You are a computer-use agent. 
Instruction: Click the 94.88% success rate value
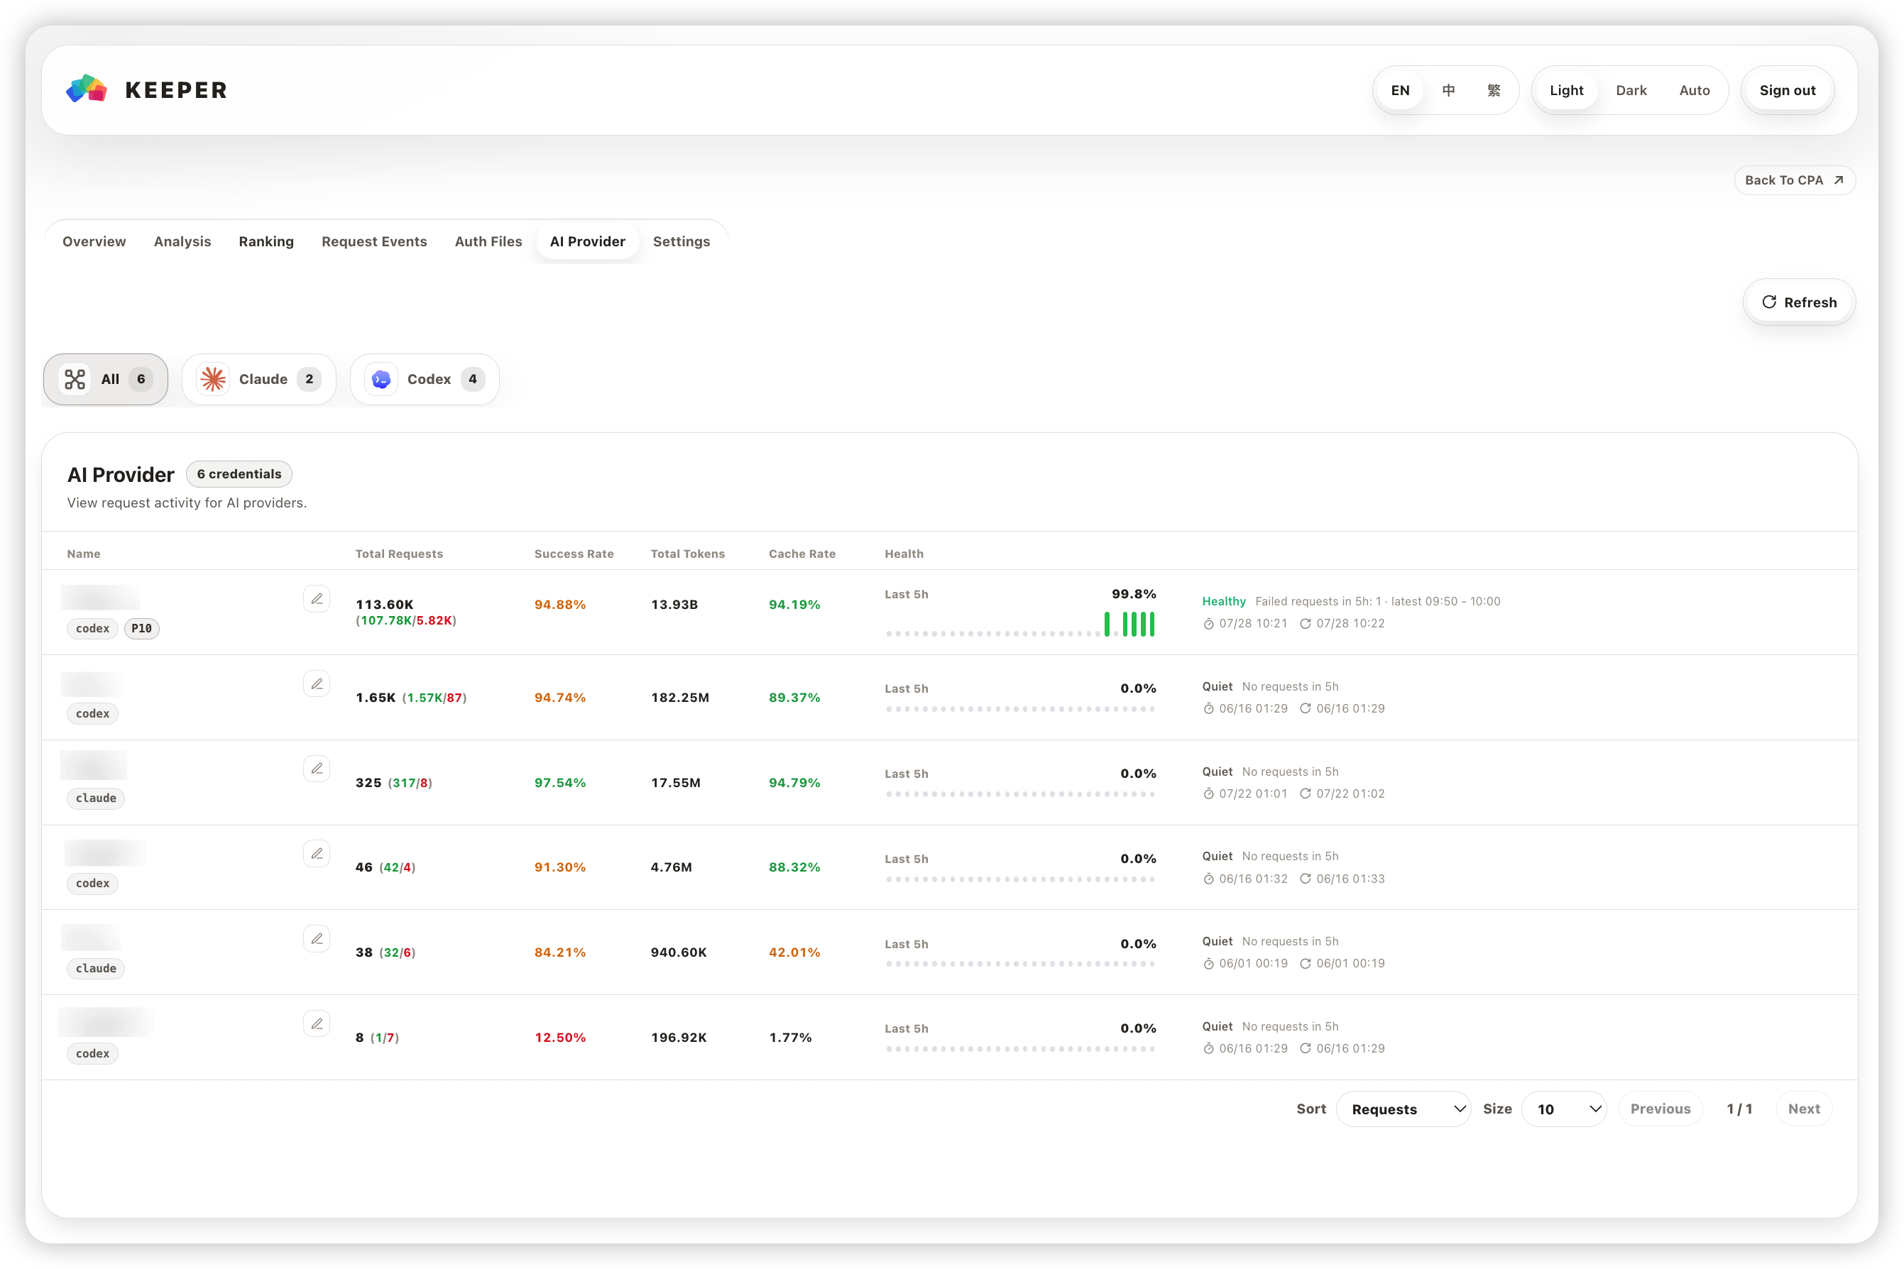pos(560,605)
